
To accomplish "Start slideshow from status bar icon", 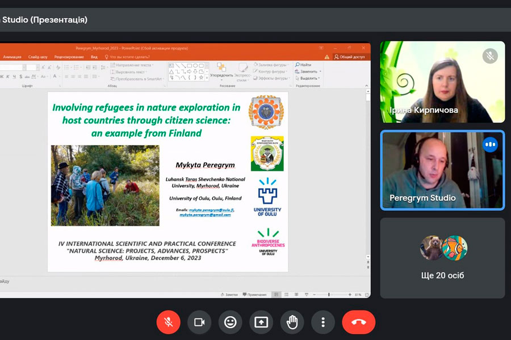I will pos(307,295).
